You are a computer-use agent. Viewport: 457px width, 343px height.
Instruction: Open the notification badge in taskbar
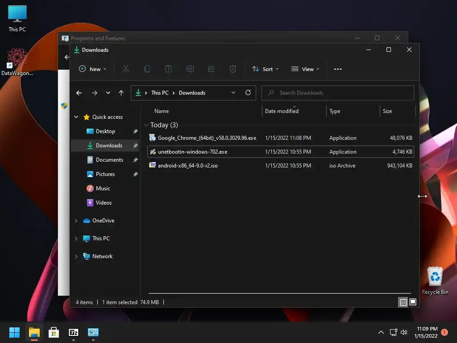point(445,332)
